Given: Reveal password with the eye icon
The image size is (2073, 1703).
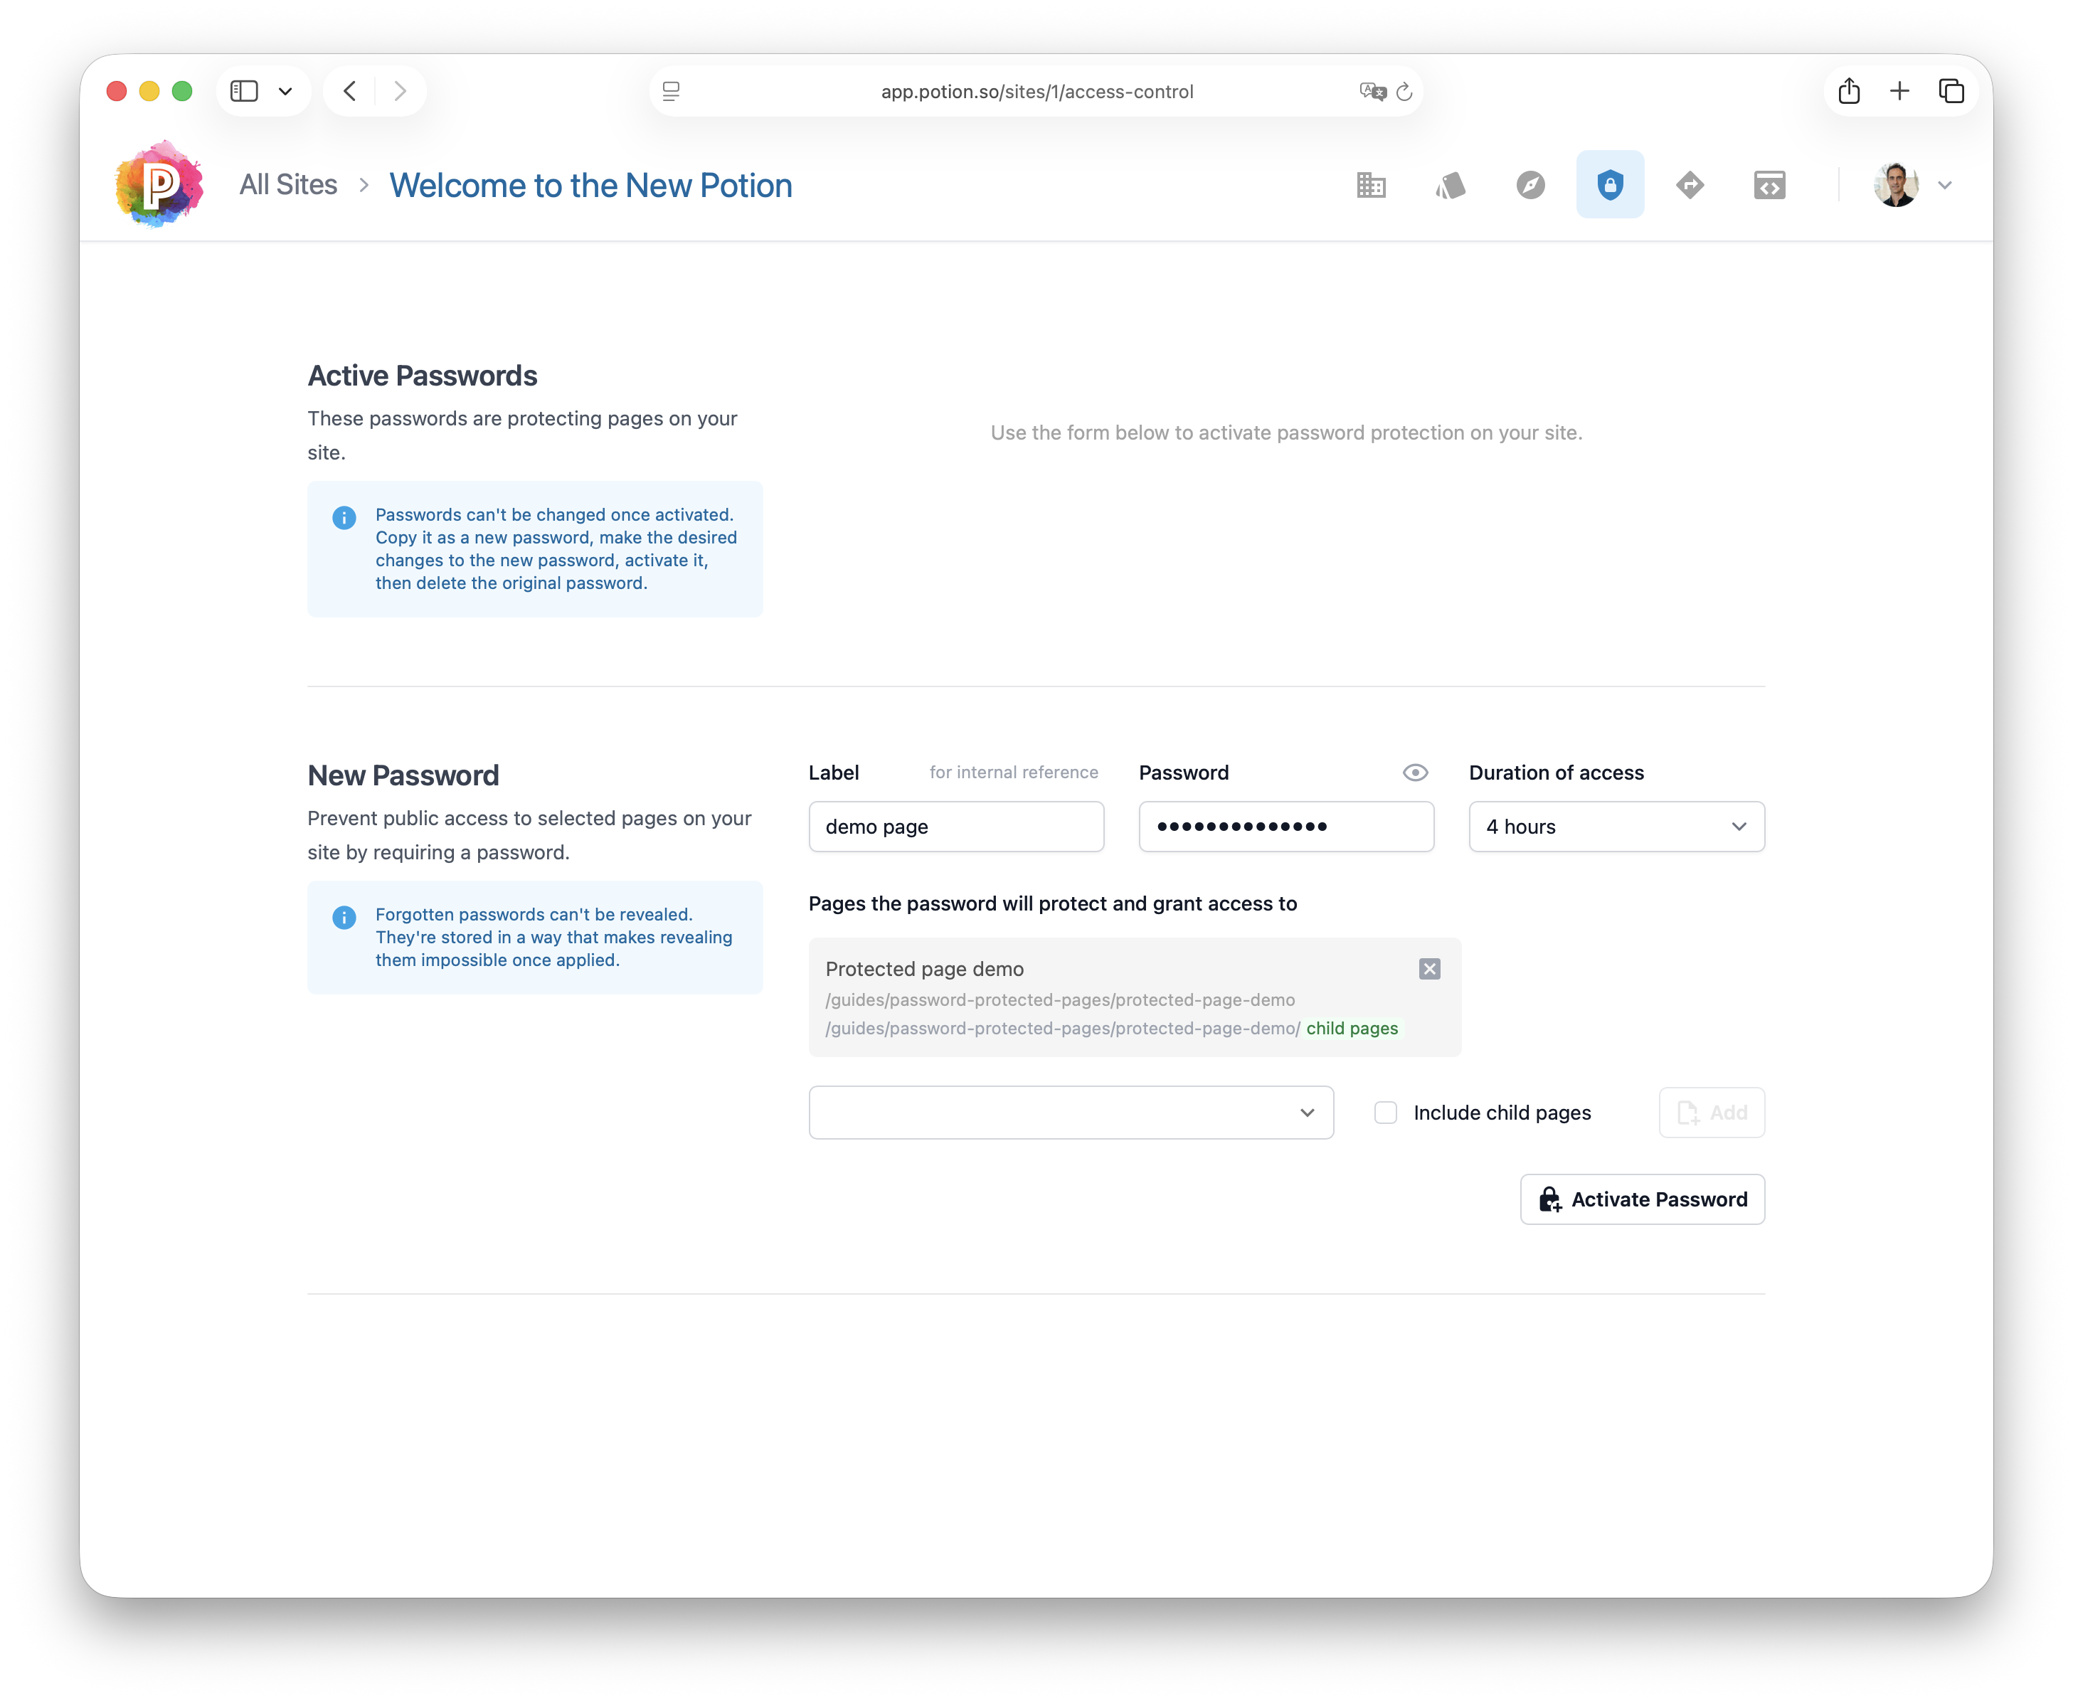Looking at the screenshot, I should pyautogui.click(x=1415, y=773).
